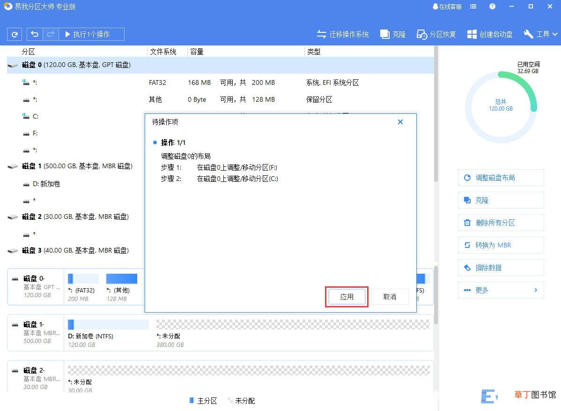Click the 操作 1/1 entry in dialog

(173, 142)
